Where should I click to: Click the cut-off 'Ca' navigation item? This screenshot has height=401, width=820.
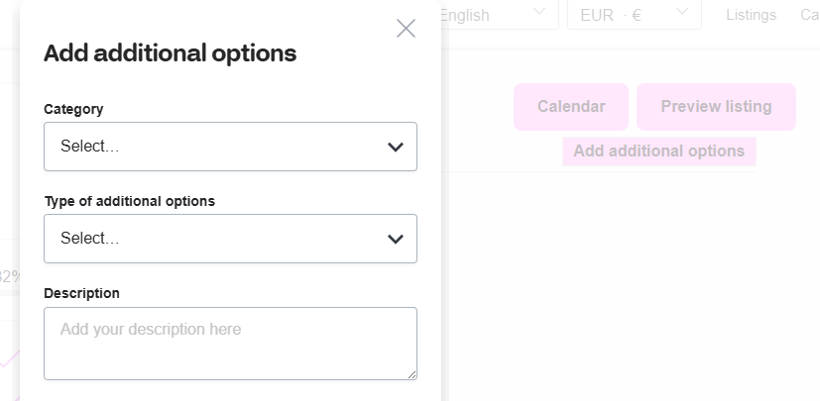tap(809, 15)
